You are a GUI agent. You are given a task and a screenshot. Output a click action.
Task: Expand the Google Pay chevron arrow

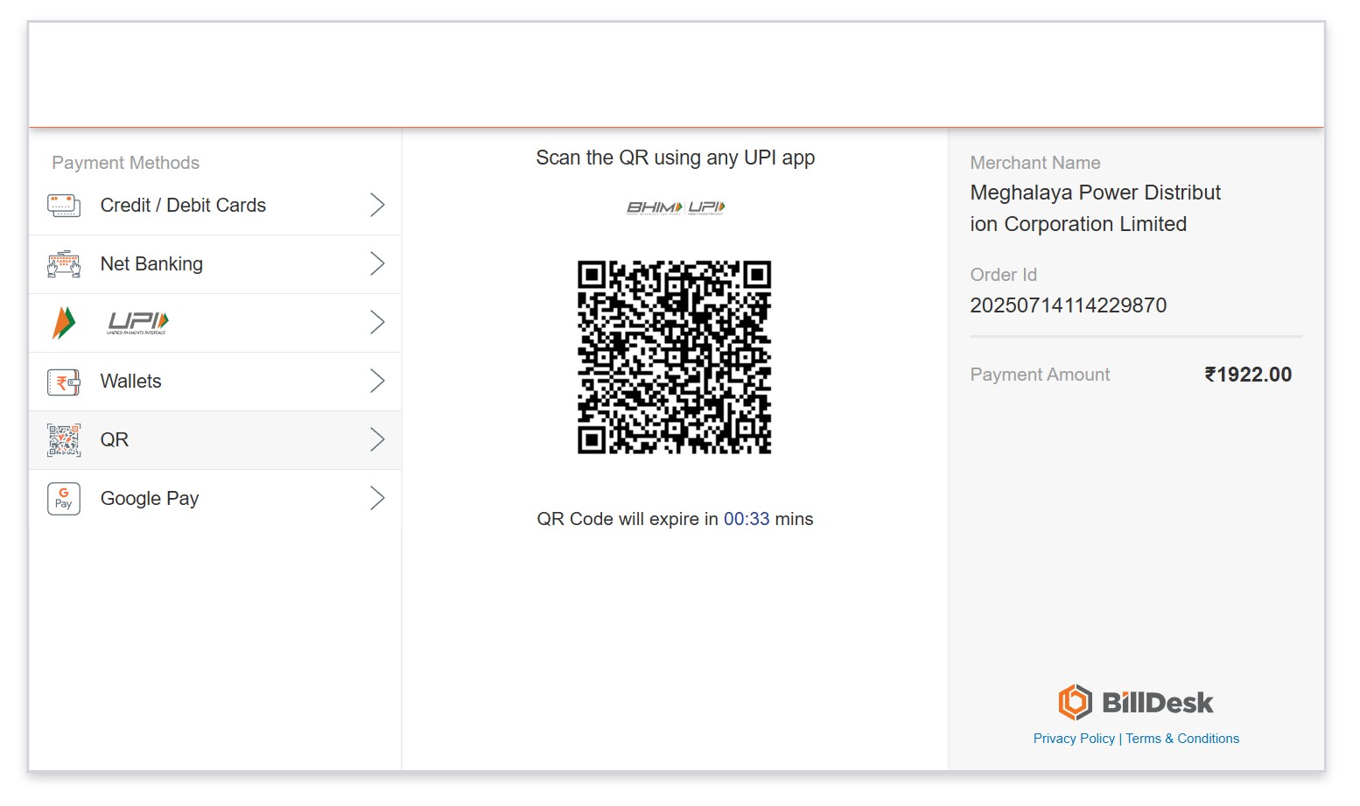coord(377,498)
